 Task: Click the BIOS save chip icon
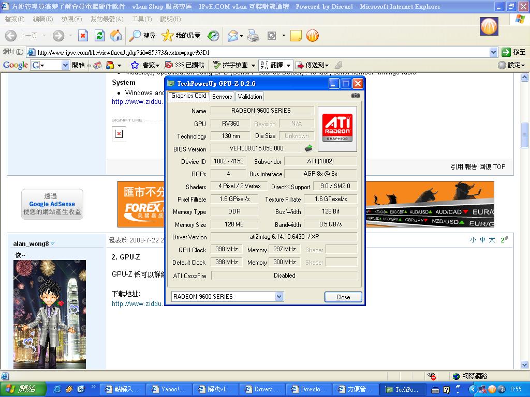(x=308, y=148)
